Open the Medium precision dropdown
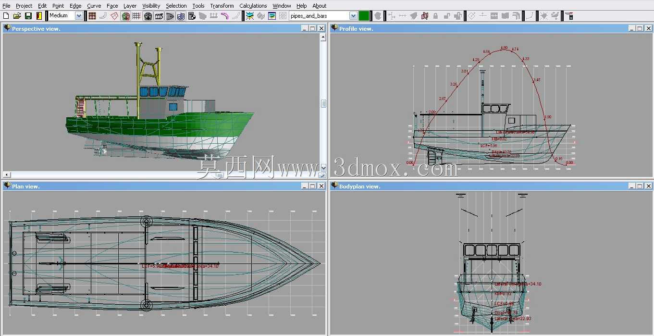Viewport: 654px width, 336px height. pos(79,16)
